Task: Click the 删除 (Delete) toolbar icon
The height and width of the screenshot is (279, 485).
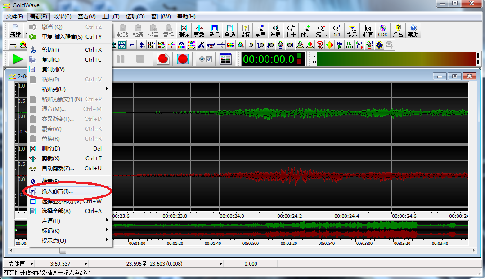Action: click(184, 31)
